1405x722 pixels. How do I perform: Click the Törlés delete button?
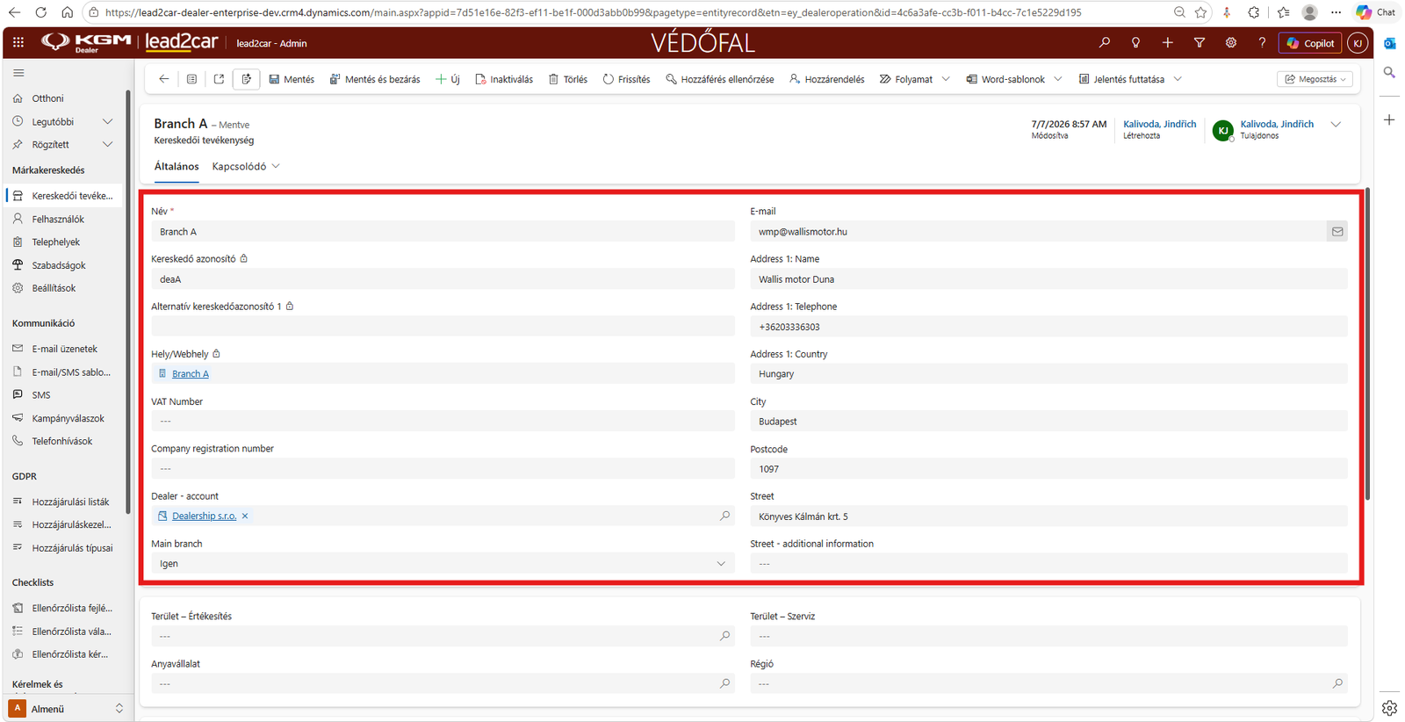[568, 79]
